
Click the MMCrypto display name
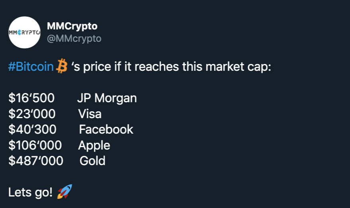click(x=72, y=26)
